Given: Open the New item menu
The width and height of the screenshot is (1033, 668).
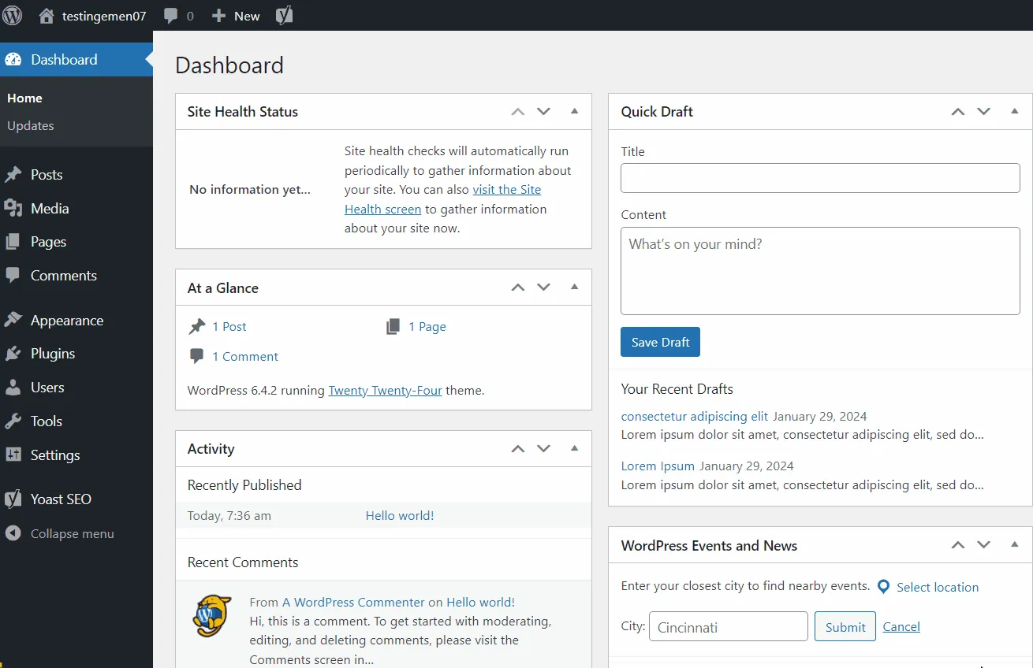Looking at the screenshot, I should click(x=234, y=15).
